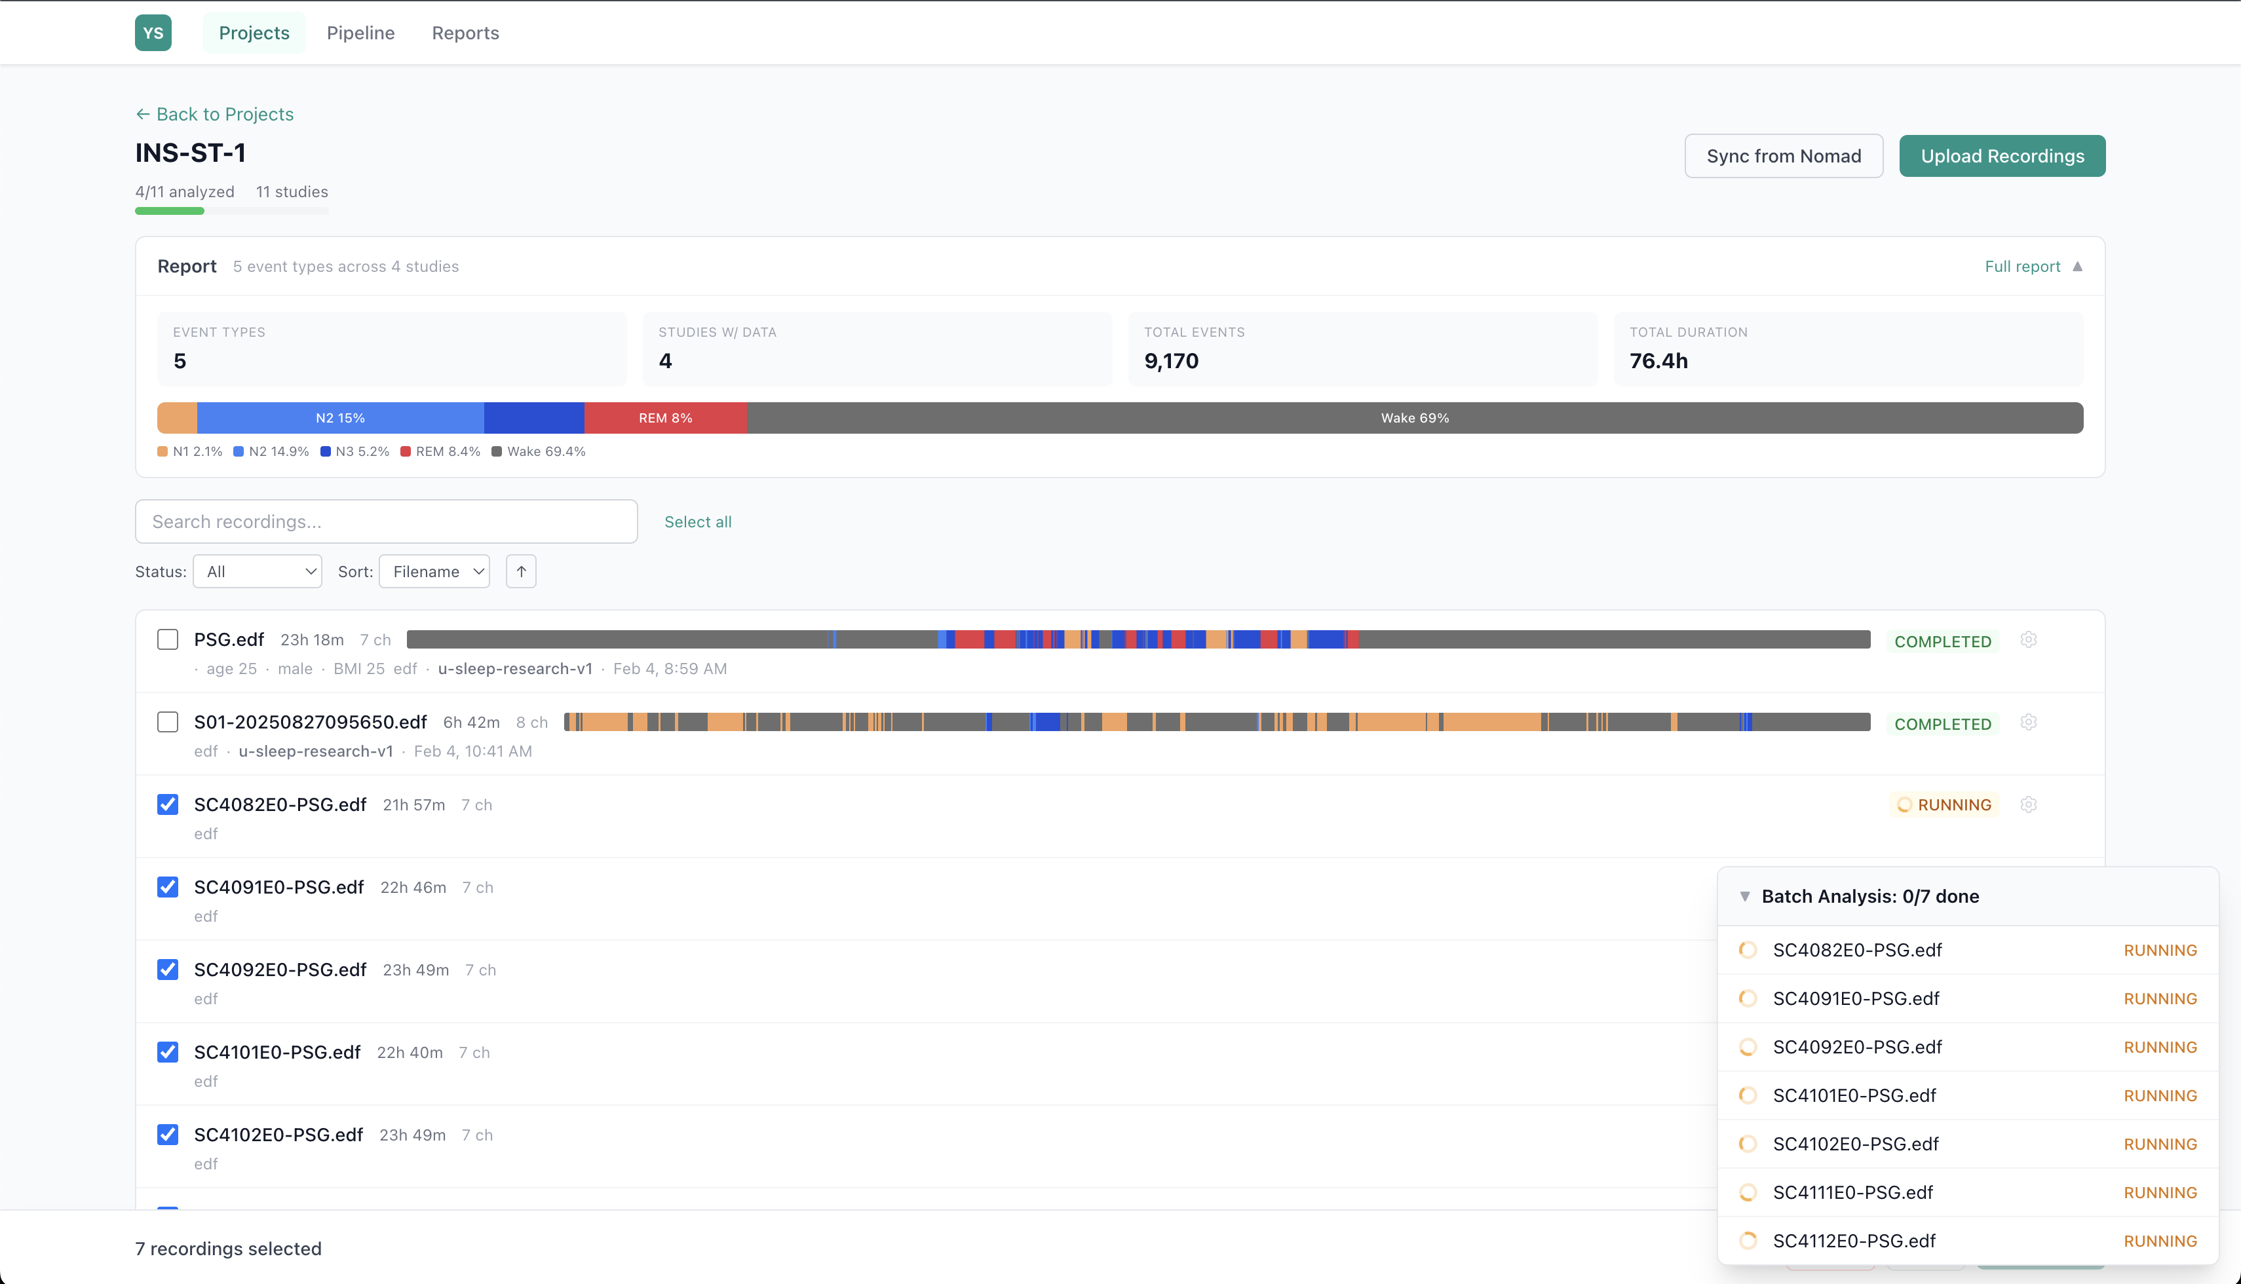
Task: Click the YS profile avatar
Action: coord(153,33)
